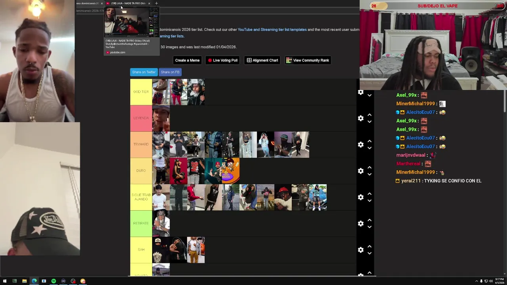This screenshot has height=285, width=507.
Task: Open settings gear for RETIRATE row
Action: point(360,224)
